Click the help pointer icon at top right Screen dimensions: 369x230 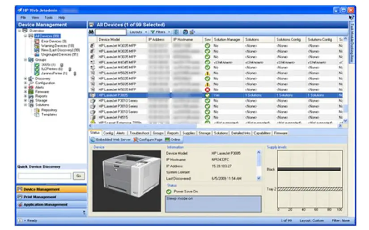(352, 17)
